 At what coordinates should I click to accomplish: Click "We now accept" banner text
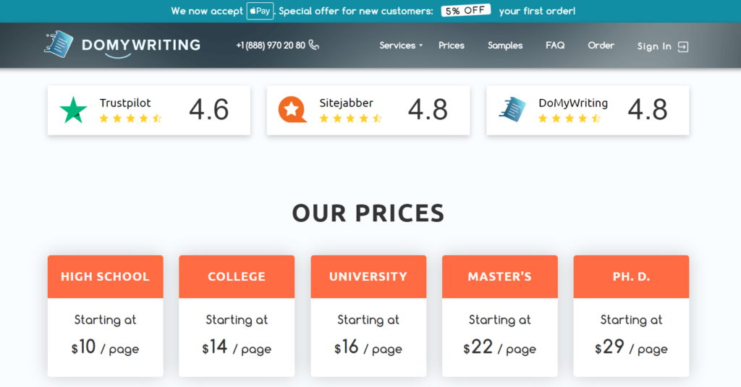click(x=207, y=11)
